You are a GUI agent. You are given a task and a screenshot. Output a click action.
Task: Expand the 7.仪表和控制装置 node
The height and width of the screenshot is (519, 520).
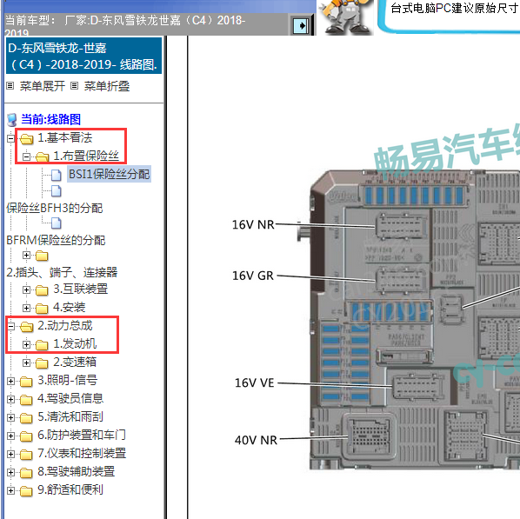click(x=10, y=455)
